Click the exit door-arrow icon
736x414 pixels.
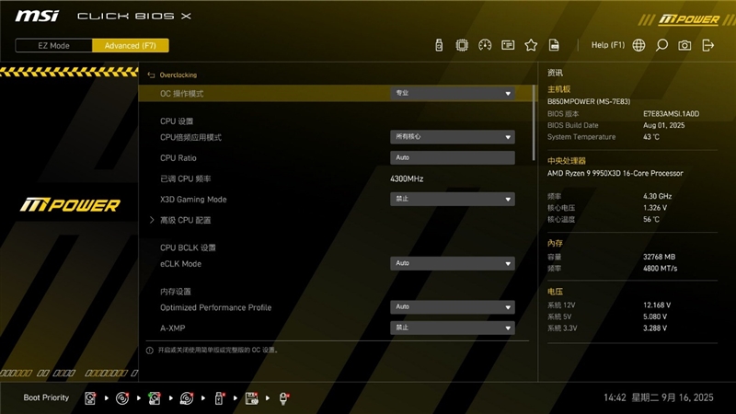tap(707, 45)
